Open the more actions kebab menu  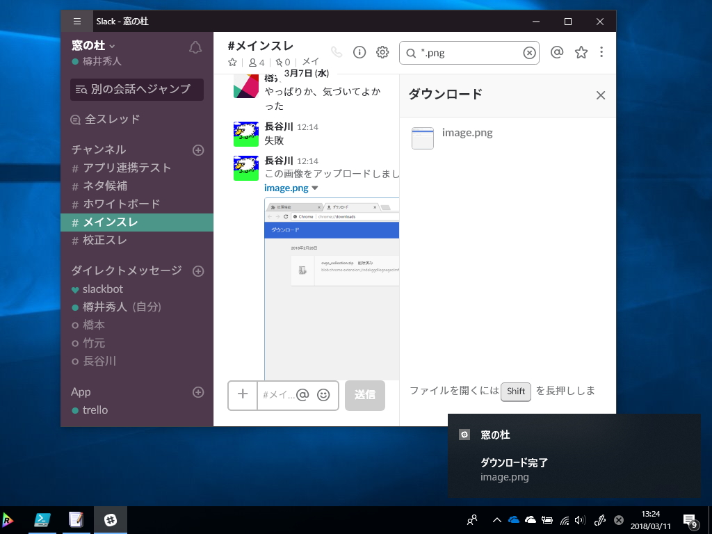(x=601, y=52)
